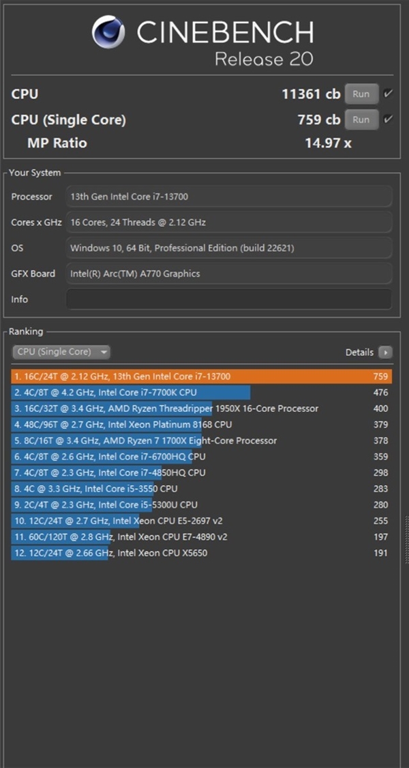Run the CPU Single Core benchmark
Screen dimensions: 409x768
pyautogui.click(x=361, y=120)
